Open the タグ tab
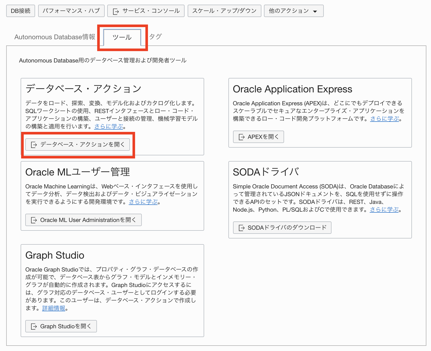Screen dimensions: 431x351 click(x=155, y=37)
